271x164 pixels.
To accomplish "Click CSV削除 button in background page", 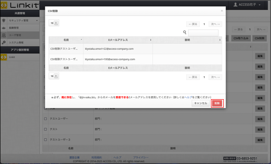I will (x=260, y=38).
